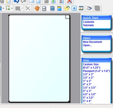Click the Open... link
This screenshot has width=113, height=108.
click(87, 45)
